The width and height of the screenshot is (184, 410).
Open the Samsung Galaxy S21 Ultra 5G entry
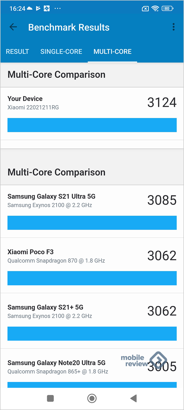92,211
